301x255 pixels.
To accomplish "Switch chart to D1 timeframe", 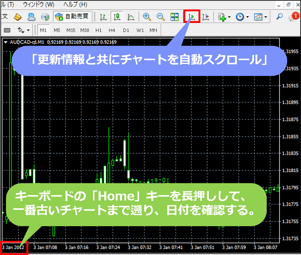I will click(126, 30).
